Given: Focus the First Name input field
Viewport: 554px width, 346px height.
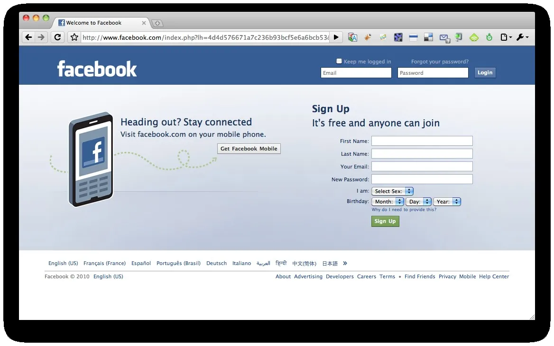Looking at the screenshot, I should pos(422,141).
